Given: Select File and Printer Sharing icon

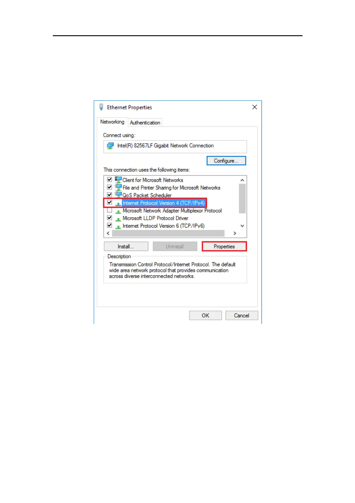Looking at the screenshot, I should (x=118, y=187).
